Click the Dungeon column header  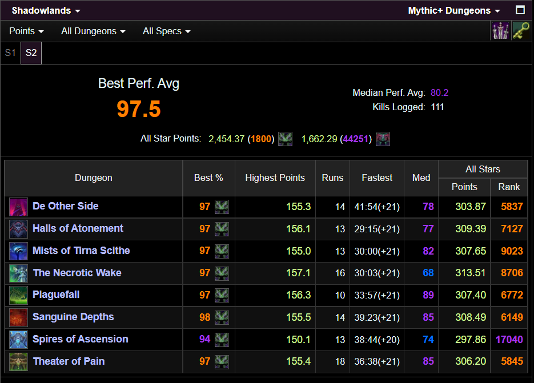pyautogui.click(x=93, y=178)
